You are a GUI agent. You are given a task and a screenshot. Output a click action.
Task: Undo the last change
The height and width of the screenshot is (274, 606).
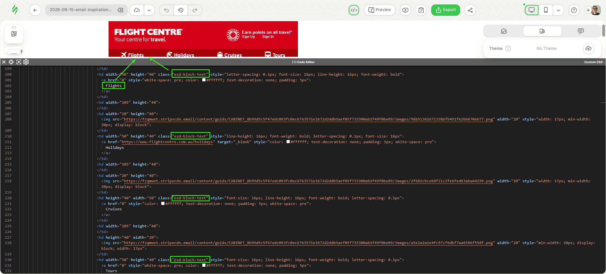(166, 10)
